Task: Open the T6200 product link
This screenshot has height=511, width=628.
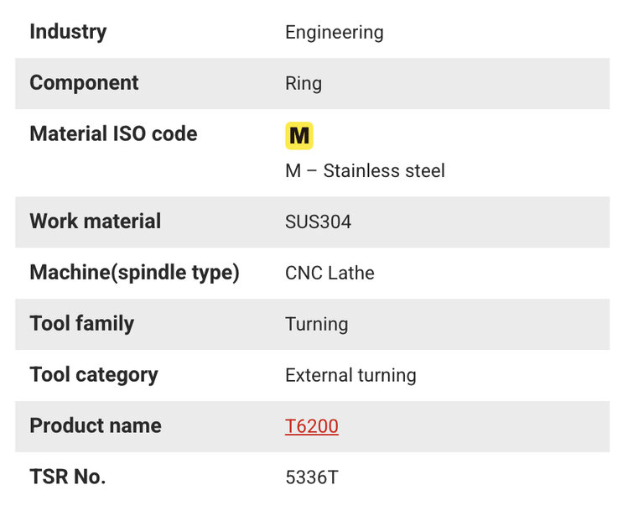Action: [312, 426]
